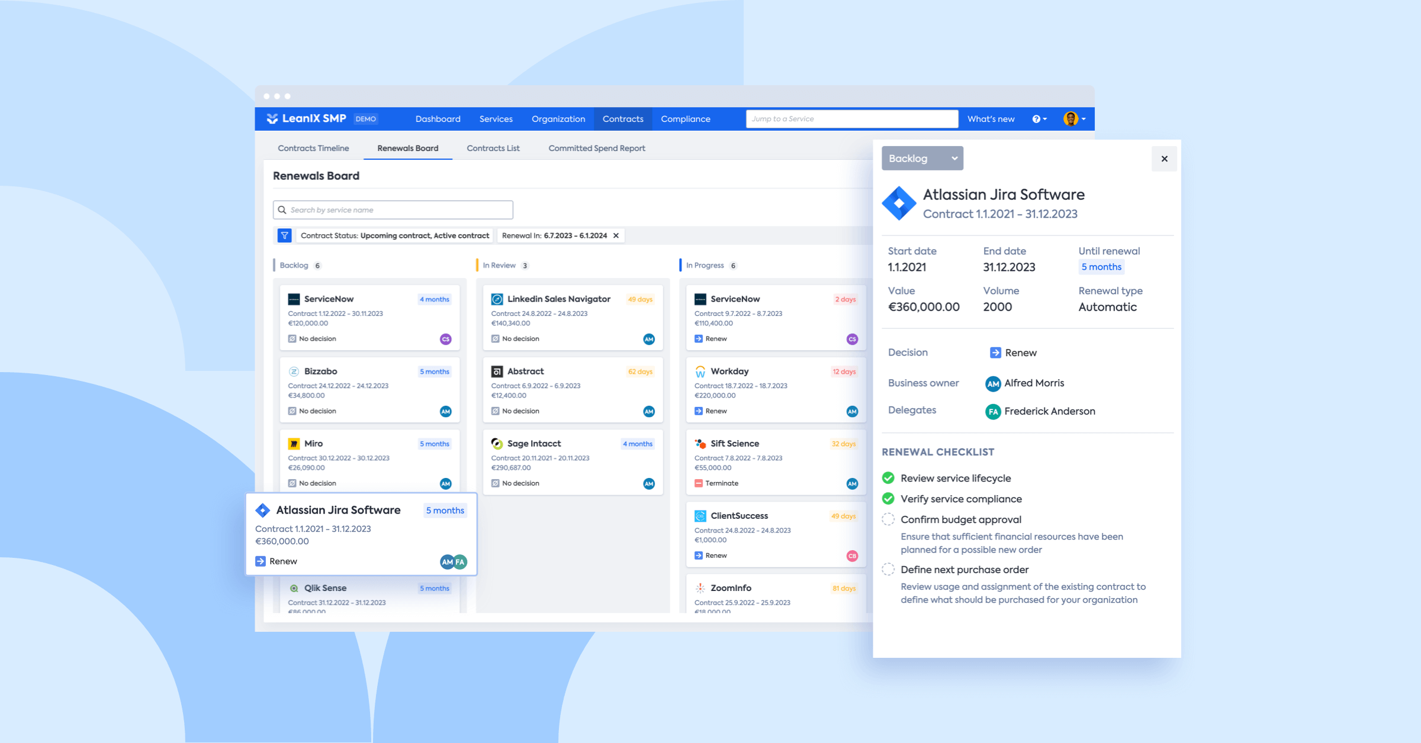Image resolution: width=1421 pixels, height=743 pixels.
Task: Click the Qlik Sense logo
Action: [294, 588]
